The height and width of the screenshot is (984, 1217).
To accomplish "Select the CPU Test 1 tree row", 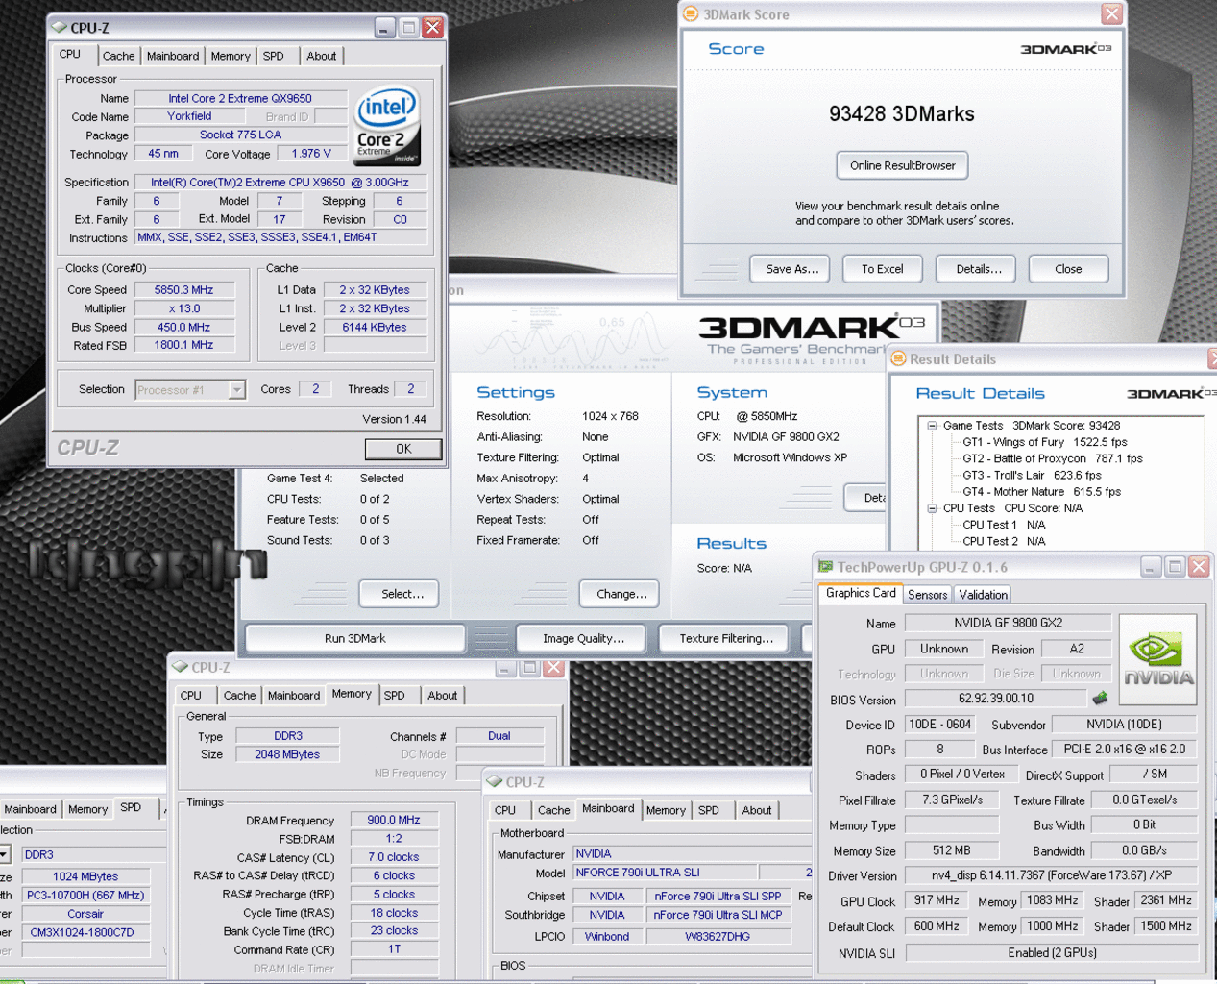I will tap(1004, 525).
